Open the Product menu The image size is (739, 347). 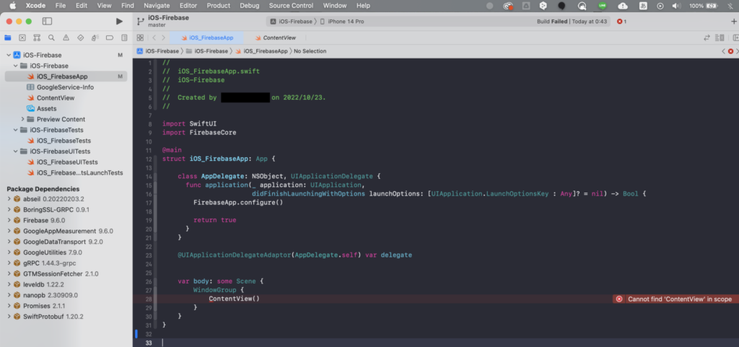pyautogui.click(x=219, y=5)
